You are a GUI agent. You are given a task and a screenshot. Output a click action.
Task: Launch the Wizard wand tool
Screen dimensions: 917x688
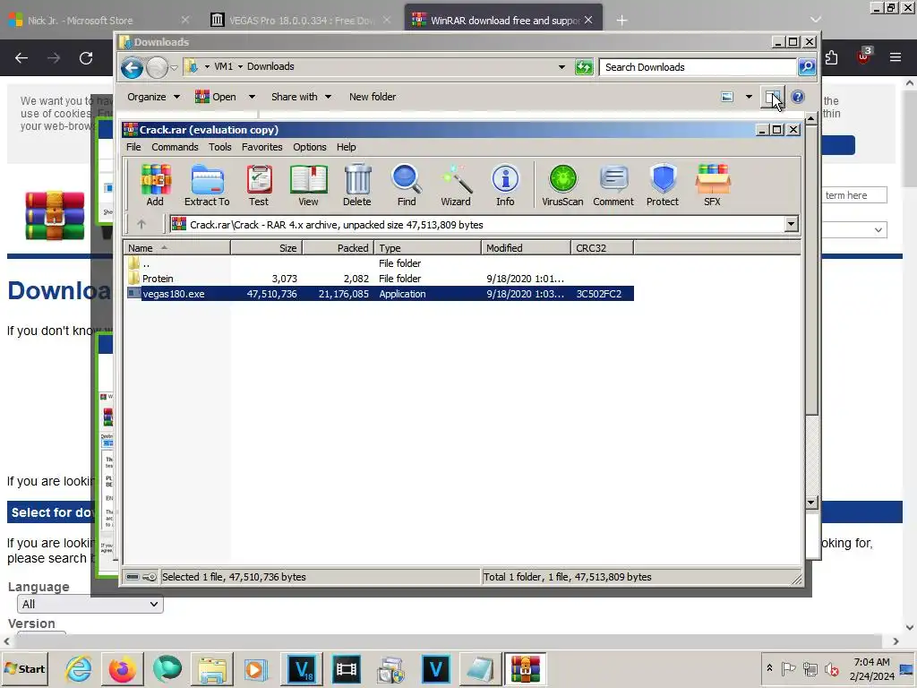[x=456, y=185]
